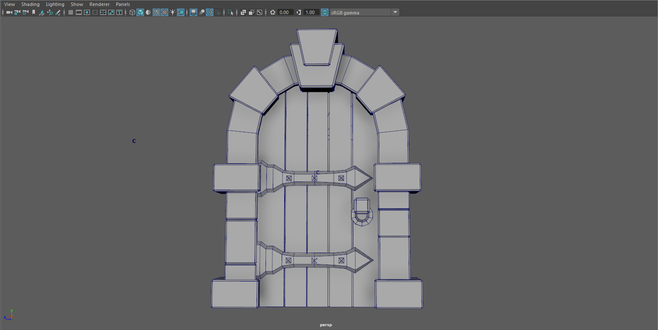Open the sRGB gamma view transform dropdown
The image size is (658, 330).
[x=395, y=12]
